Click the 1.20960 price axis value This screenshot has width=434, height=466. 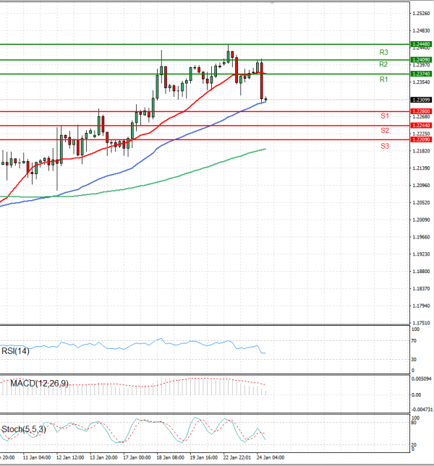click(x=422, y=186)
